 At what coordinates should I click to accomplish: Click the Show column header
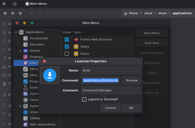(x=67, y=32)
